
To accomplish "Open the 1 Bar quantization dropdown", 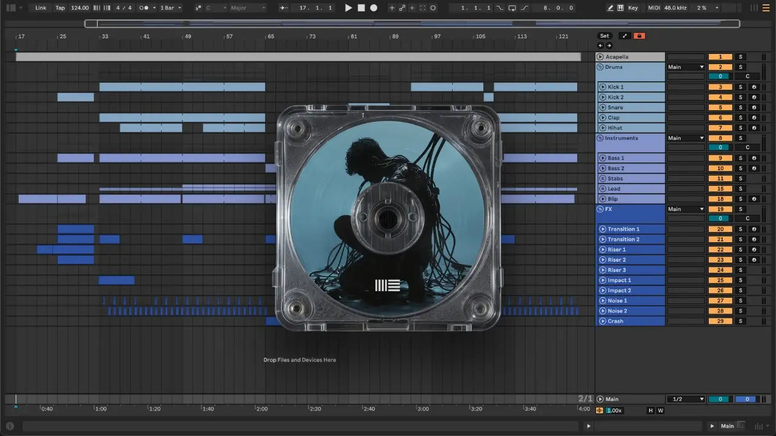I will (x=170, y=8).
